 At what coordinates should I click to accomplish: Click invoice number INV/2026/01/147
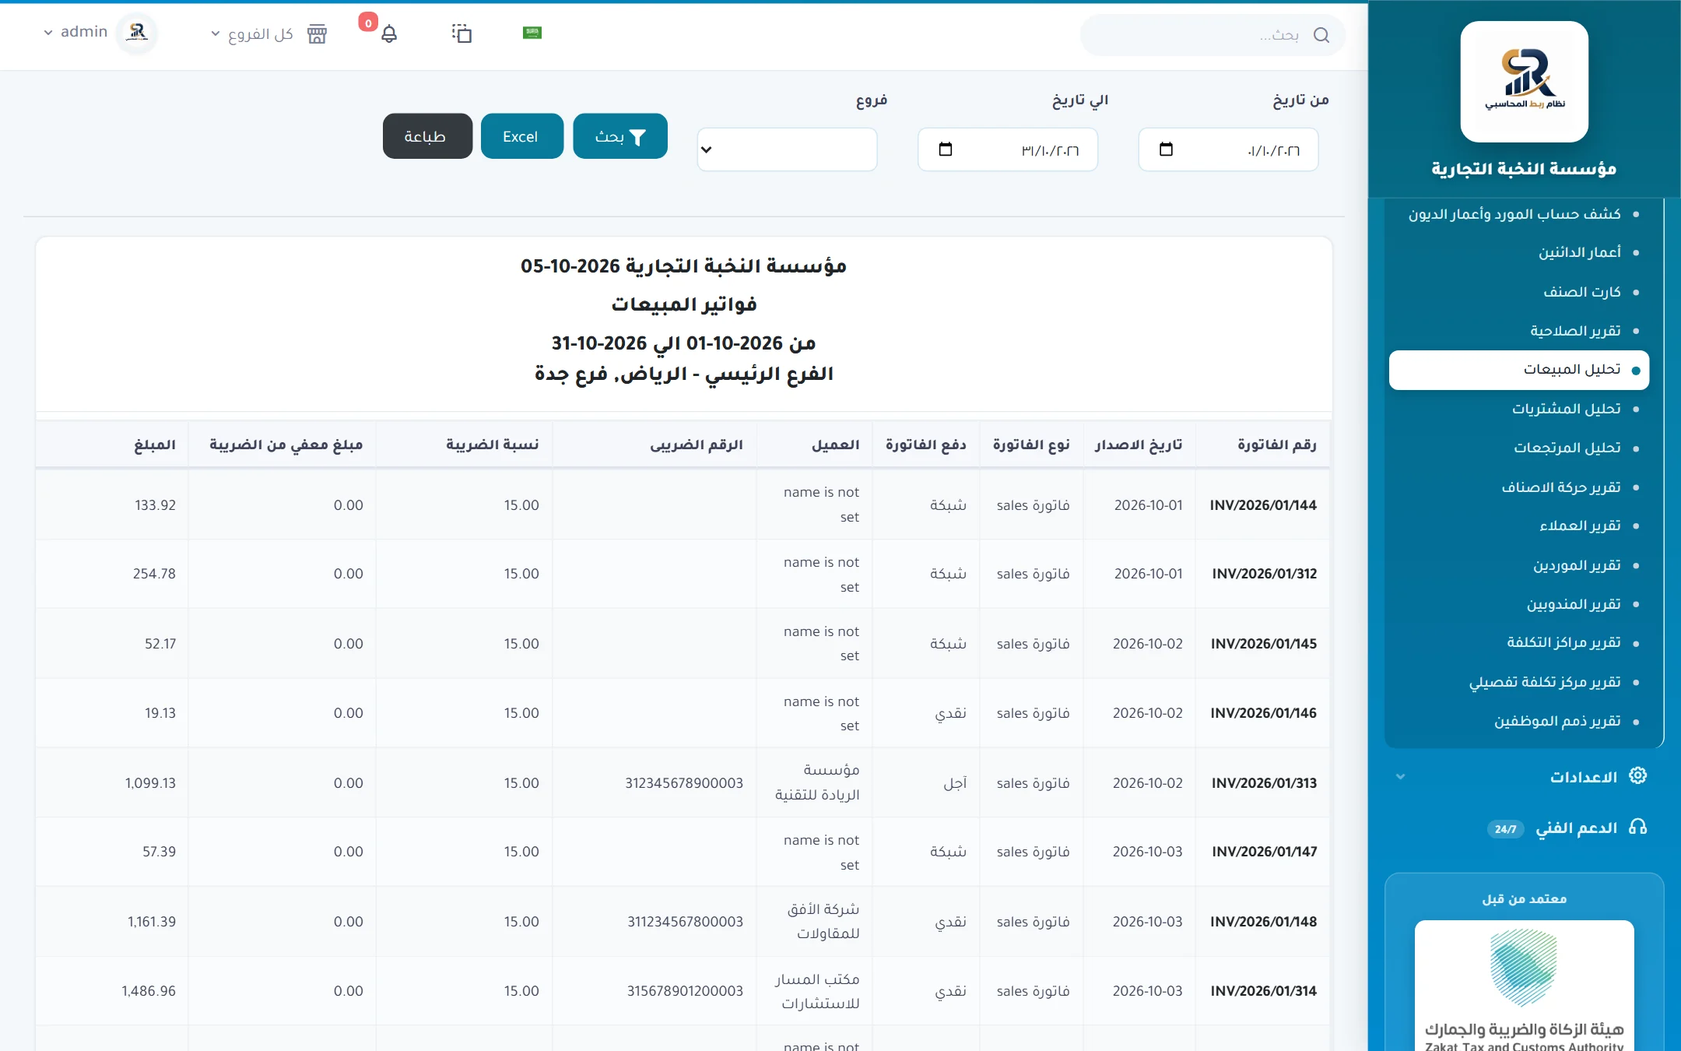pyautogui.click(x=1264, y=852)
